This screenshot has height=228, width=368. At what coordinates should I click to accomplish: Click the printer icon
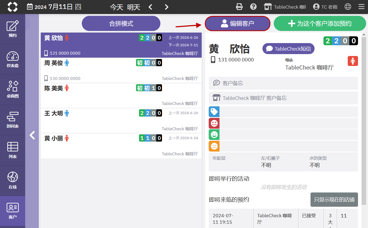click(239, 7)
